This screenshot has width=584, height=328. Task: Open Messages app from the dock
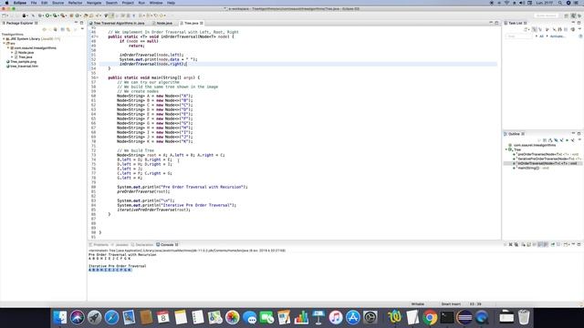[249, 318]
